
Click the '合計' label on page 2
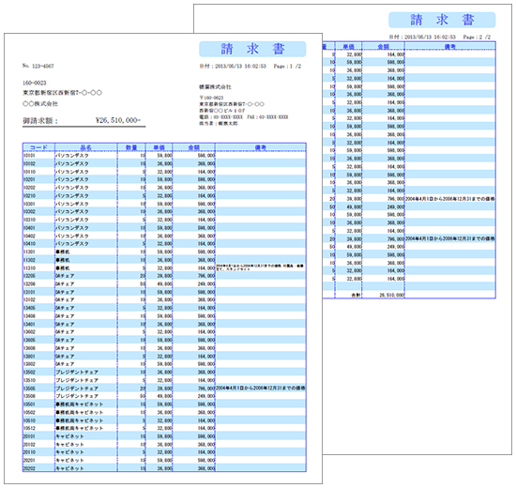[356, 295]
